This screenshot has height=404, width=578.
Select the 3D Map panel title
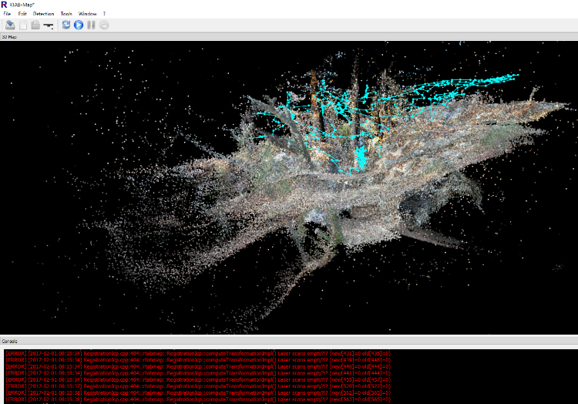tap(8, 36)
